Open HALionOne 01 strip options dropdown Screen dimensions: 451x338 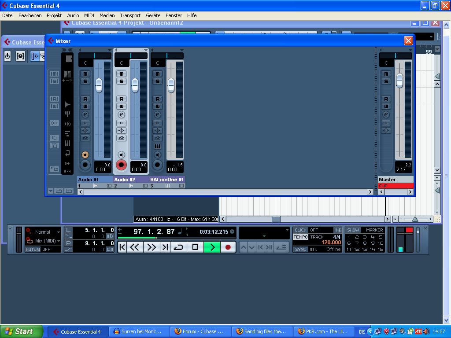point(181,50)
